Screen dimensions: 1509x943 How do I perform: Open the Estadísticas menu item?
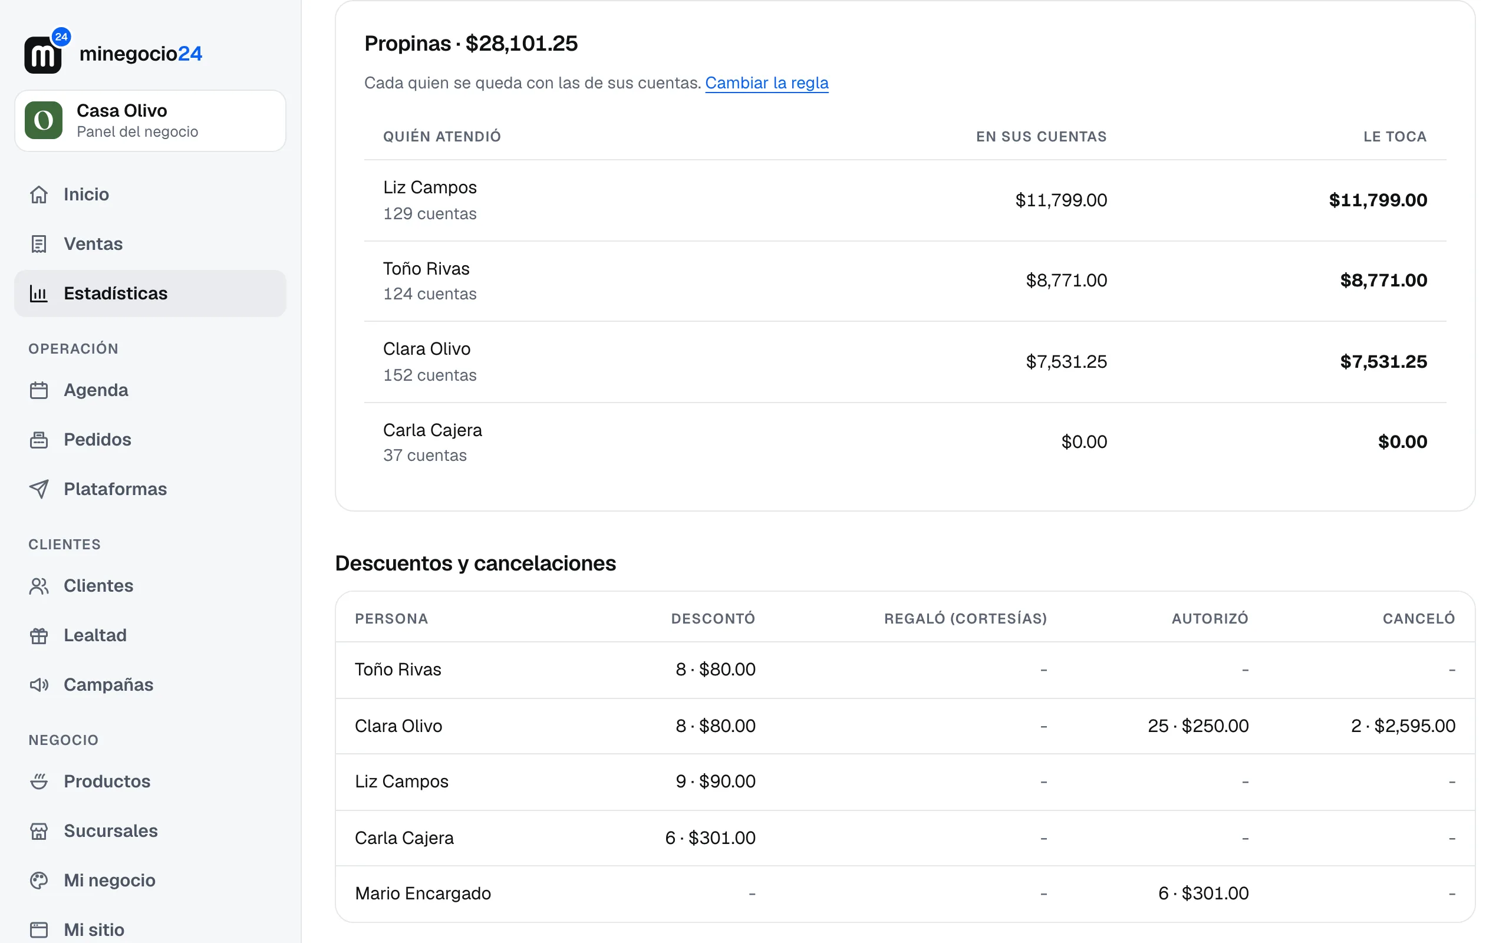[150, 293]
